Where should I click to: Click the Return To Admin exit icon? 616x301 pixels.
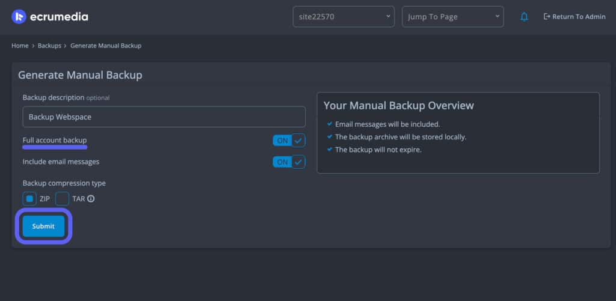point(547,17)
